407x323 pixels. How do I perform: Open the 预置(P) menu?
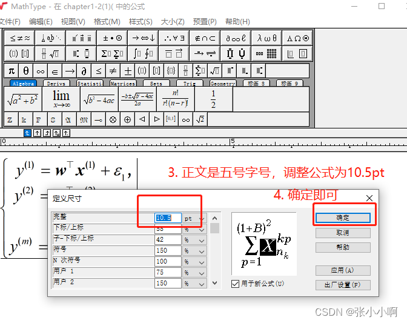click(205, 22)
